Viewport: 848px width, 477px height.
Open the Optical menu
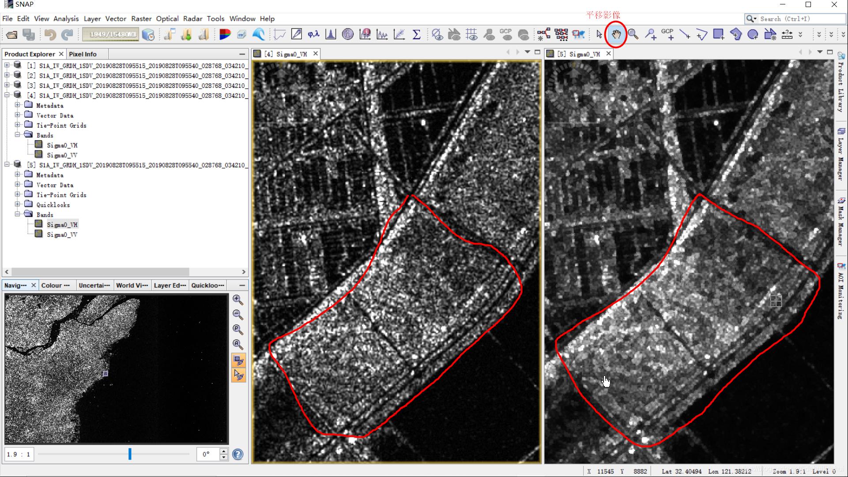click(x=167, y=19)
